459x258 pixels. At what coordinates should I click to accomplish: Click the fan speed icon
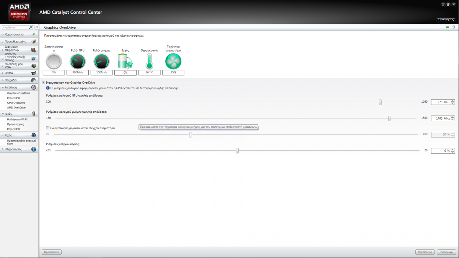pyautogui.click(x=173, y=61)
